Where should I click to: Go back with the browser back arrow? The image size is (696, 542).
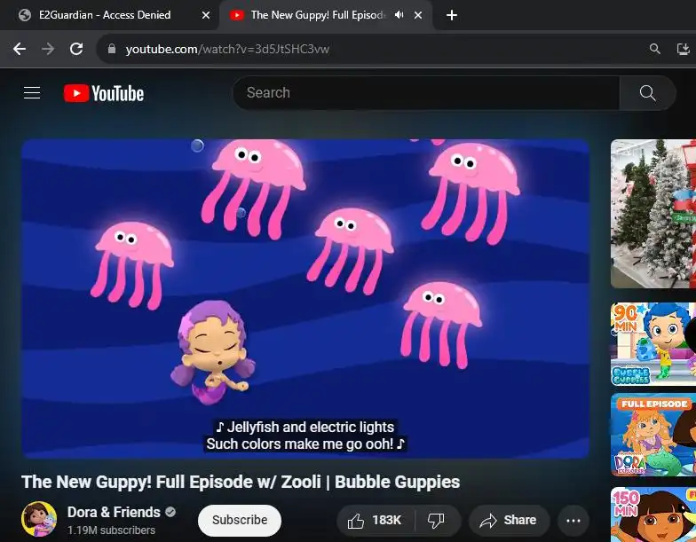coord(20,49)
